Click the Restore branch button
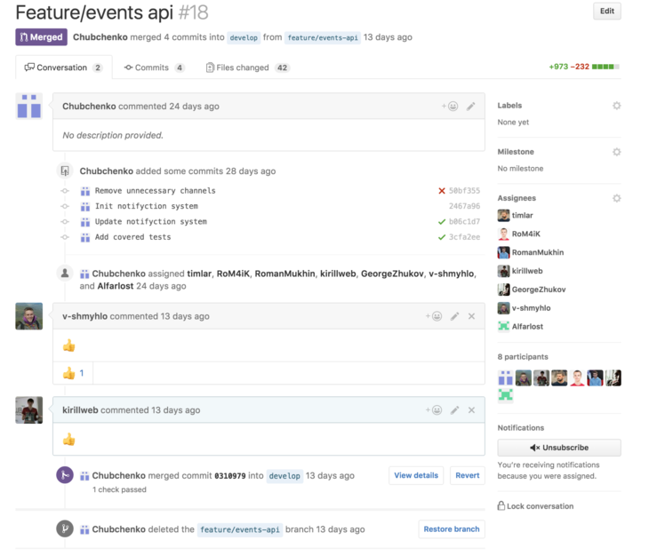Viewport: 649px width, 556px height. (x=451, y=529)
